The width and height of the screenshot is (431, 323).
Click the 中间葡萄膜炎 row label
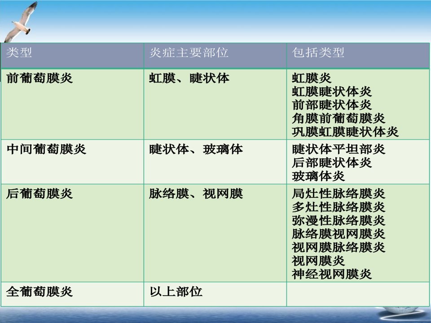[x=46, y=149]
